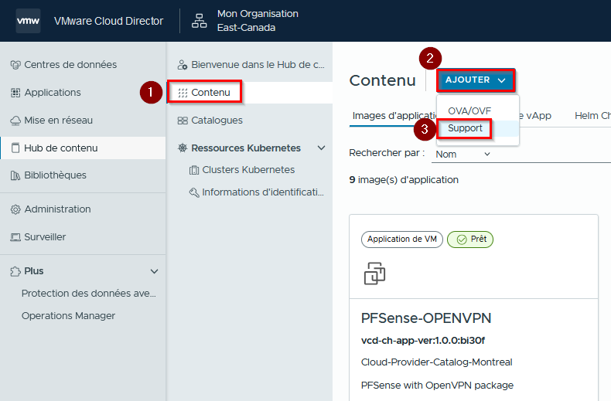611x401 pixels.
Task: Select Hub de contenu in sidebar
Action: (x=83, y=148)
